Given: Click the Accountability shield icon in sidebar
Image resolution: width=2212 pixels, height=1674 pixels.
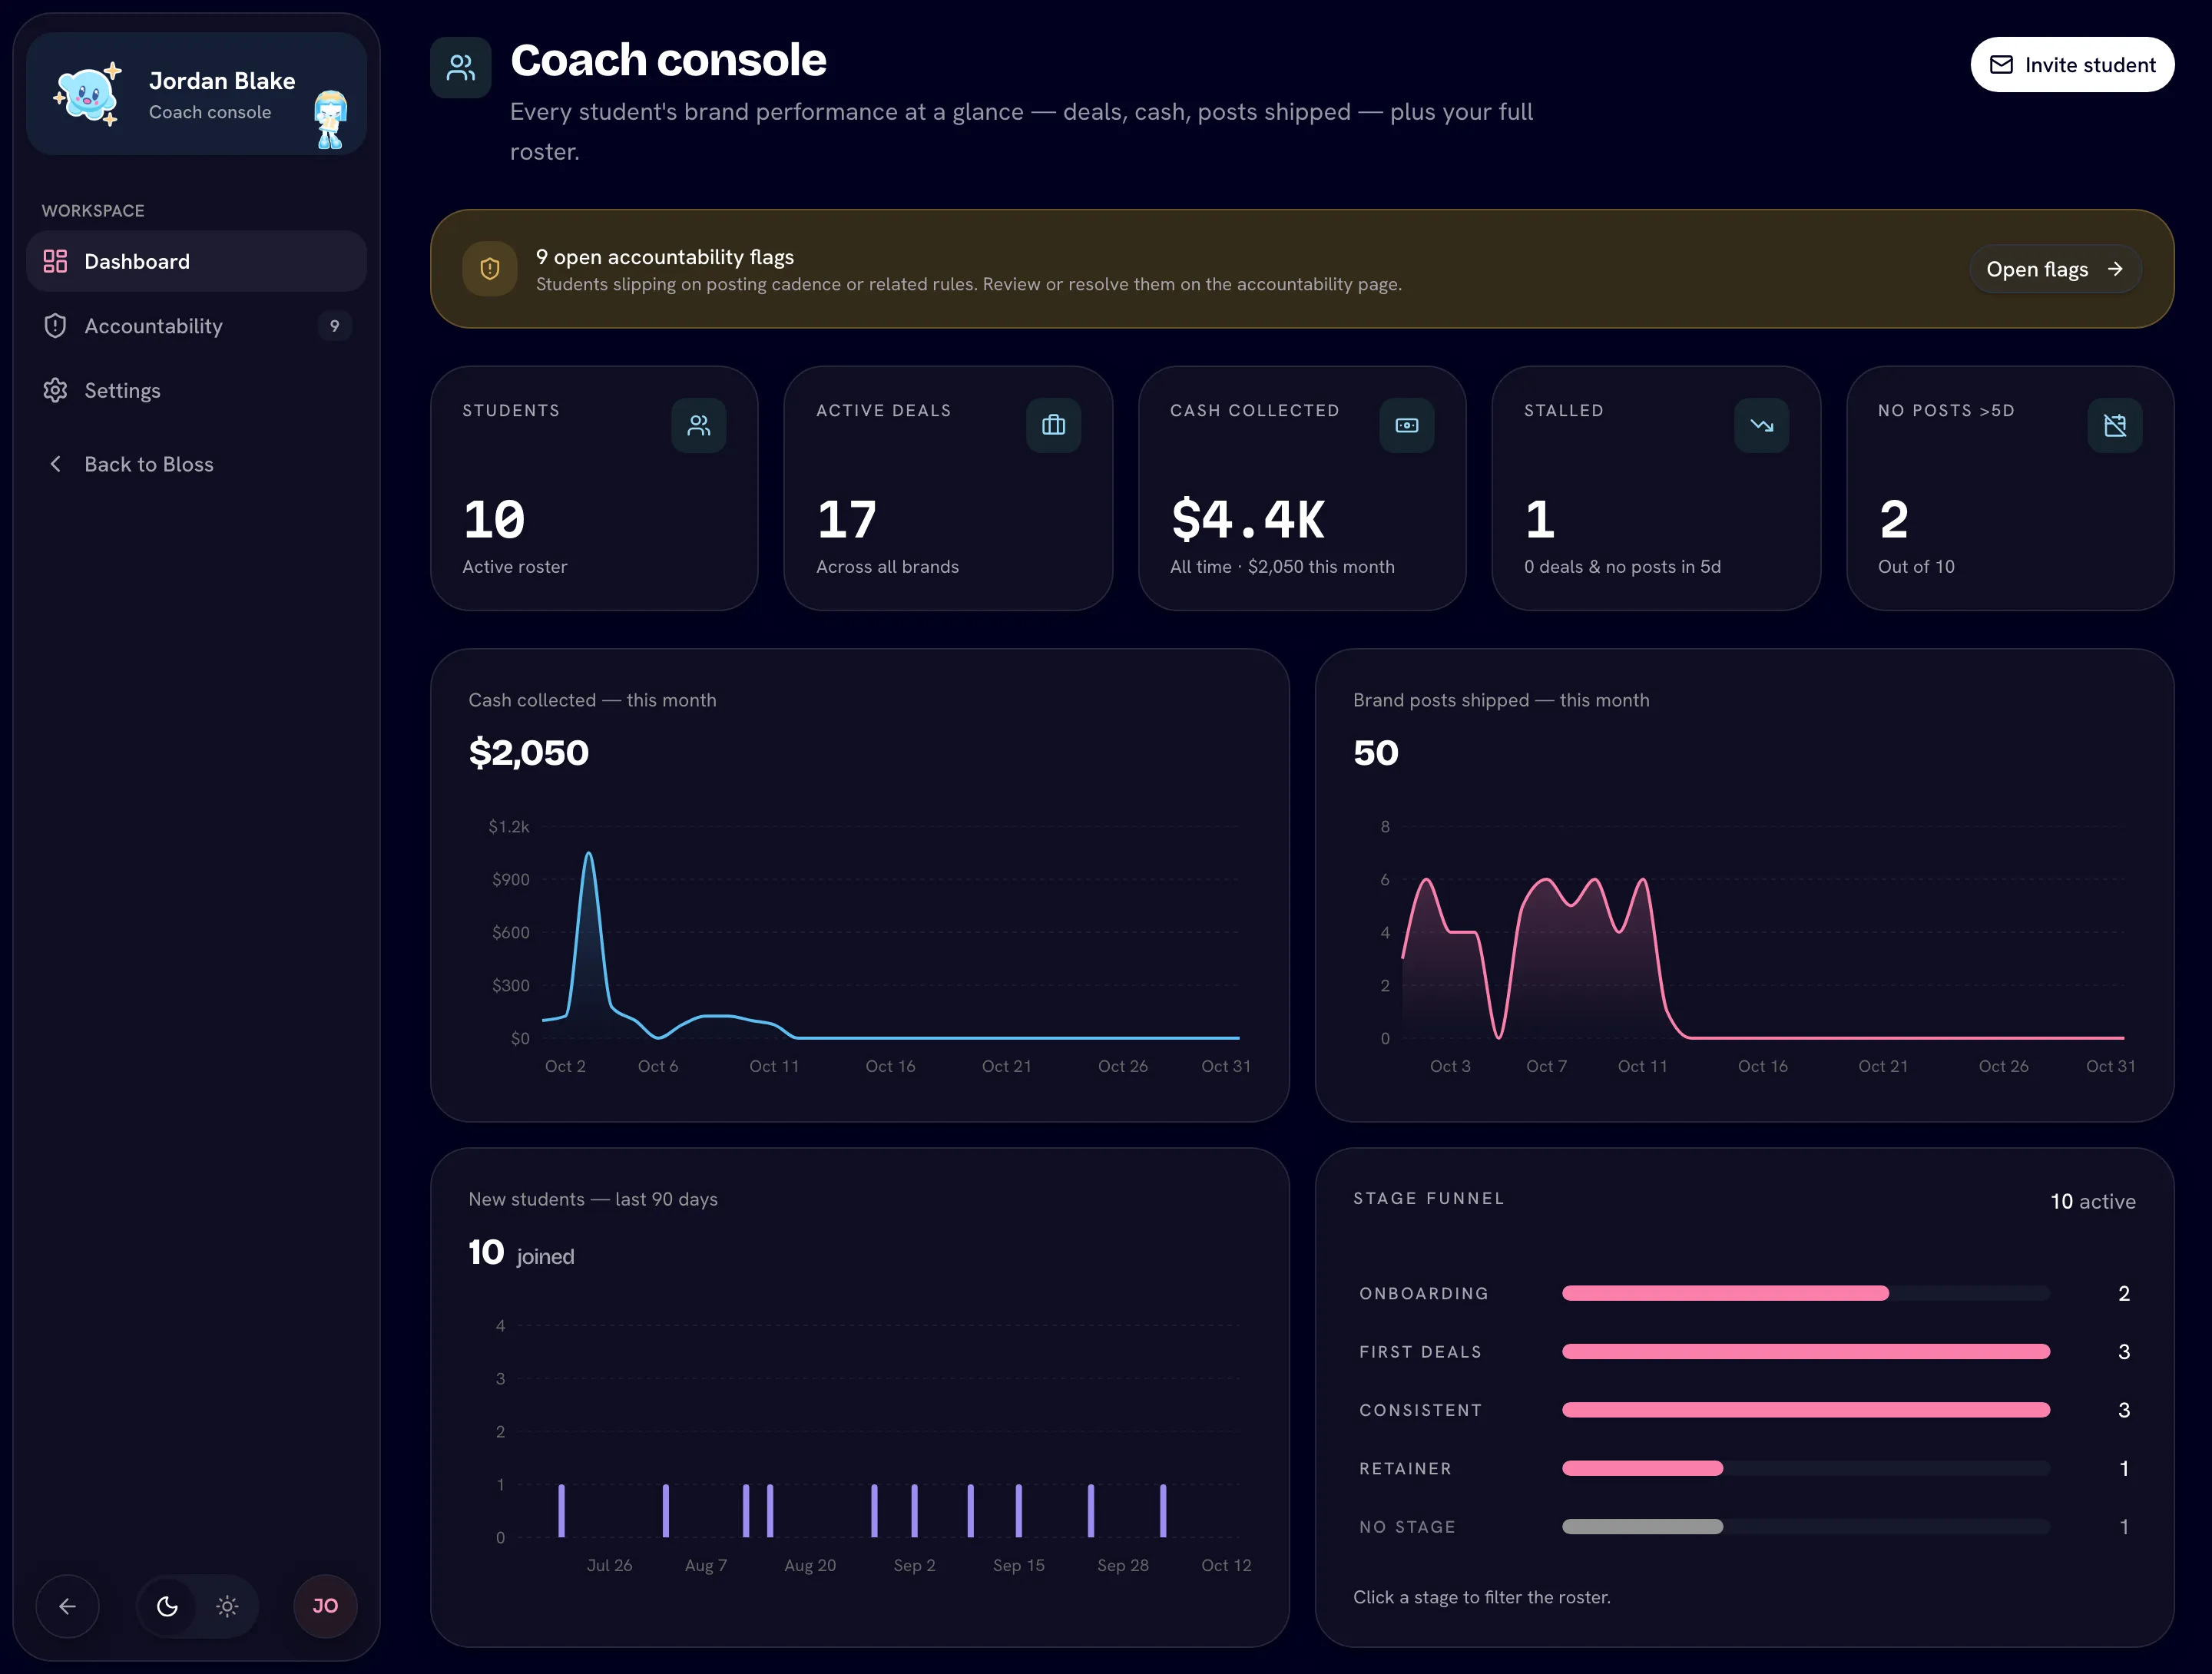Looking at the screenshot, I should [55, 326].
